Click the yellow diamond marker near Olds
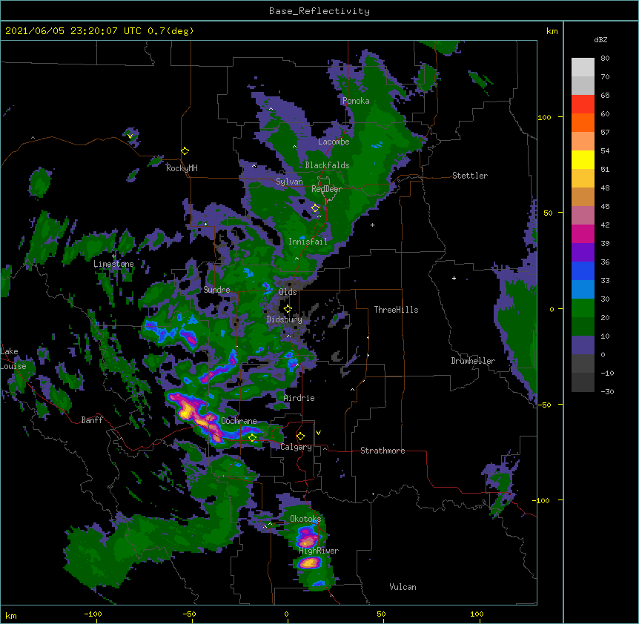 288,309
